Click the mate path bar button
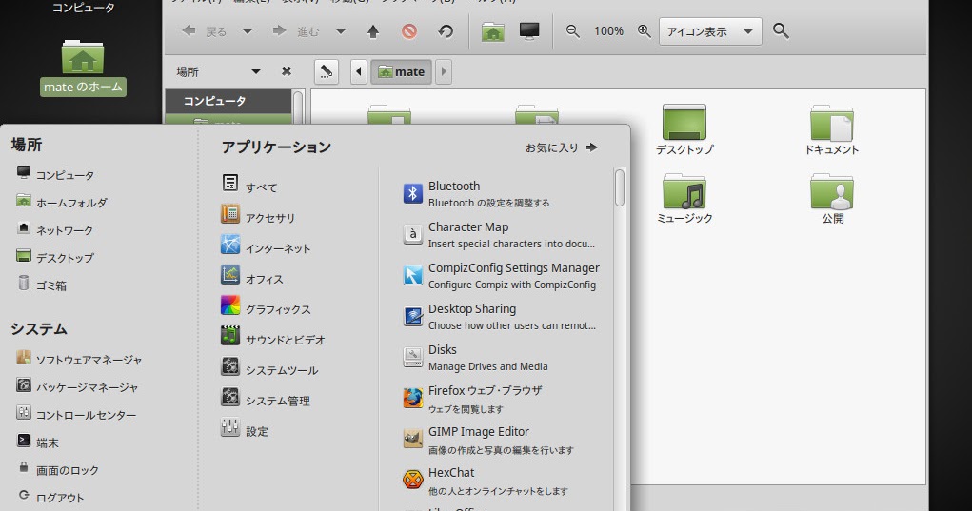972x511 pixels. (x=401, y=72)
